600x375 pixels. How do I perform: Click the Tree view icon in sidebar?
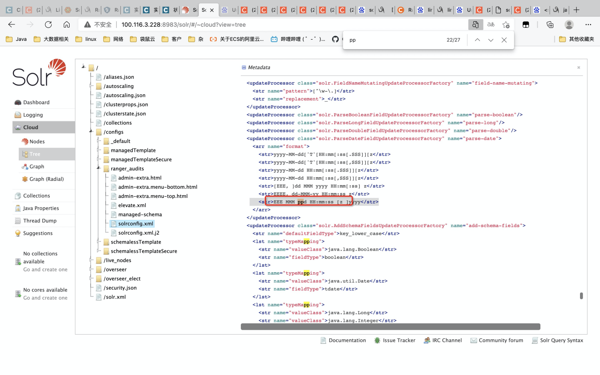point(26,154)
